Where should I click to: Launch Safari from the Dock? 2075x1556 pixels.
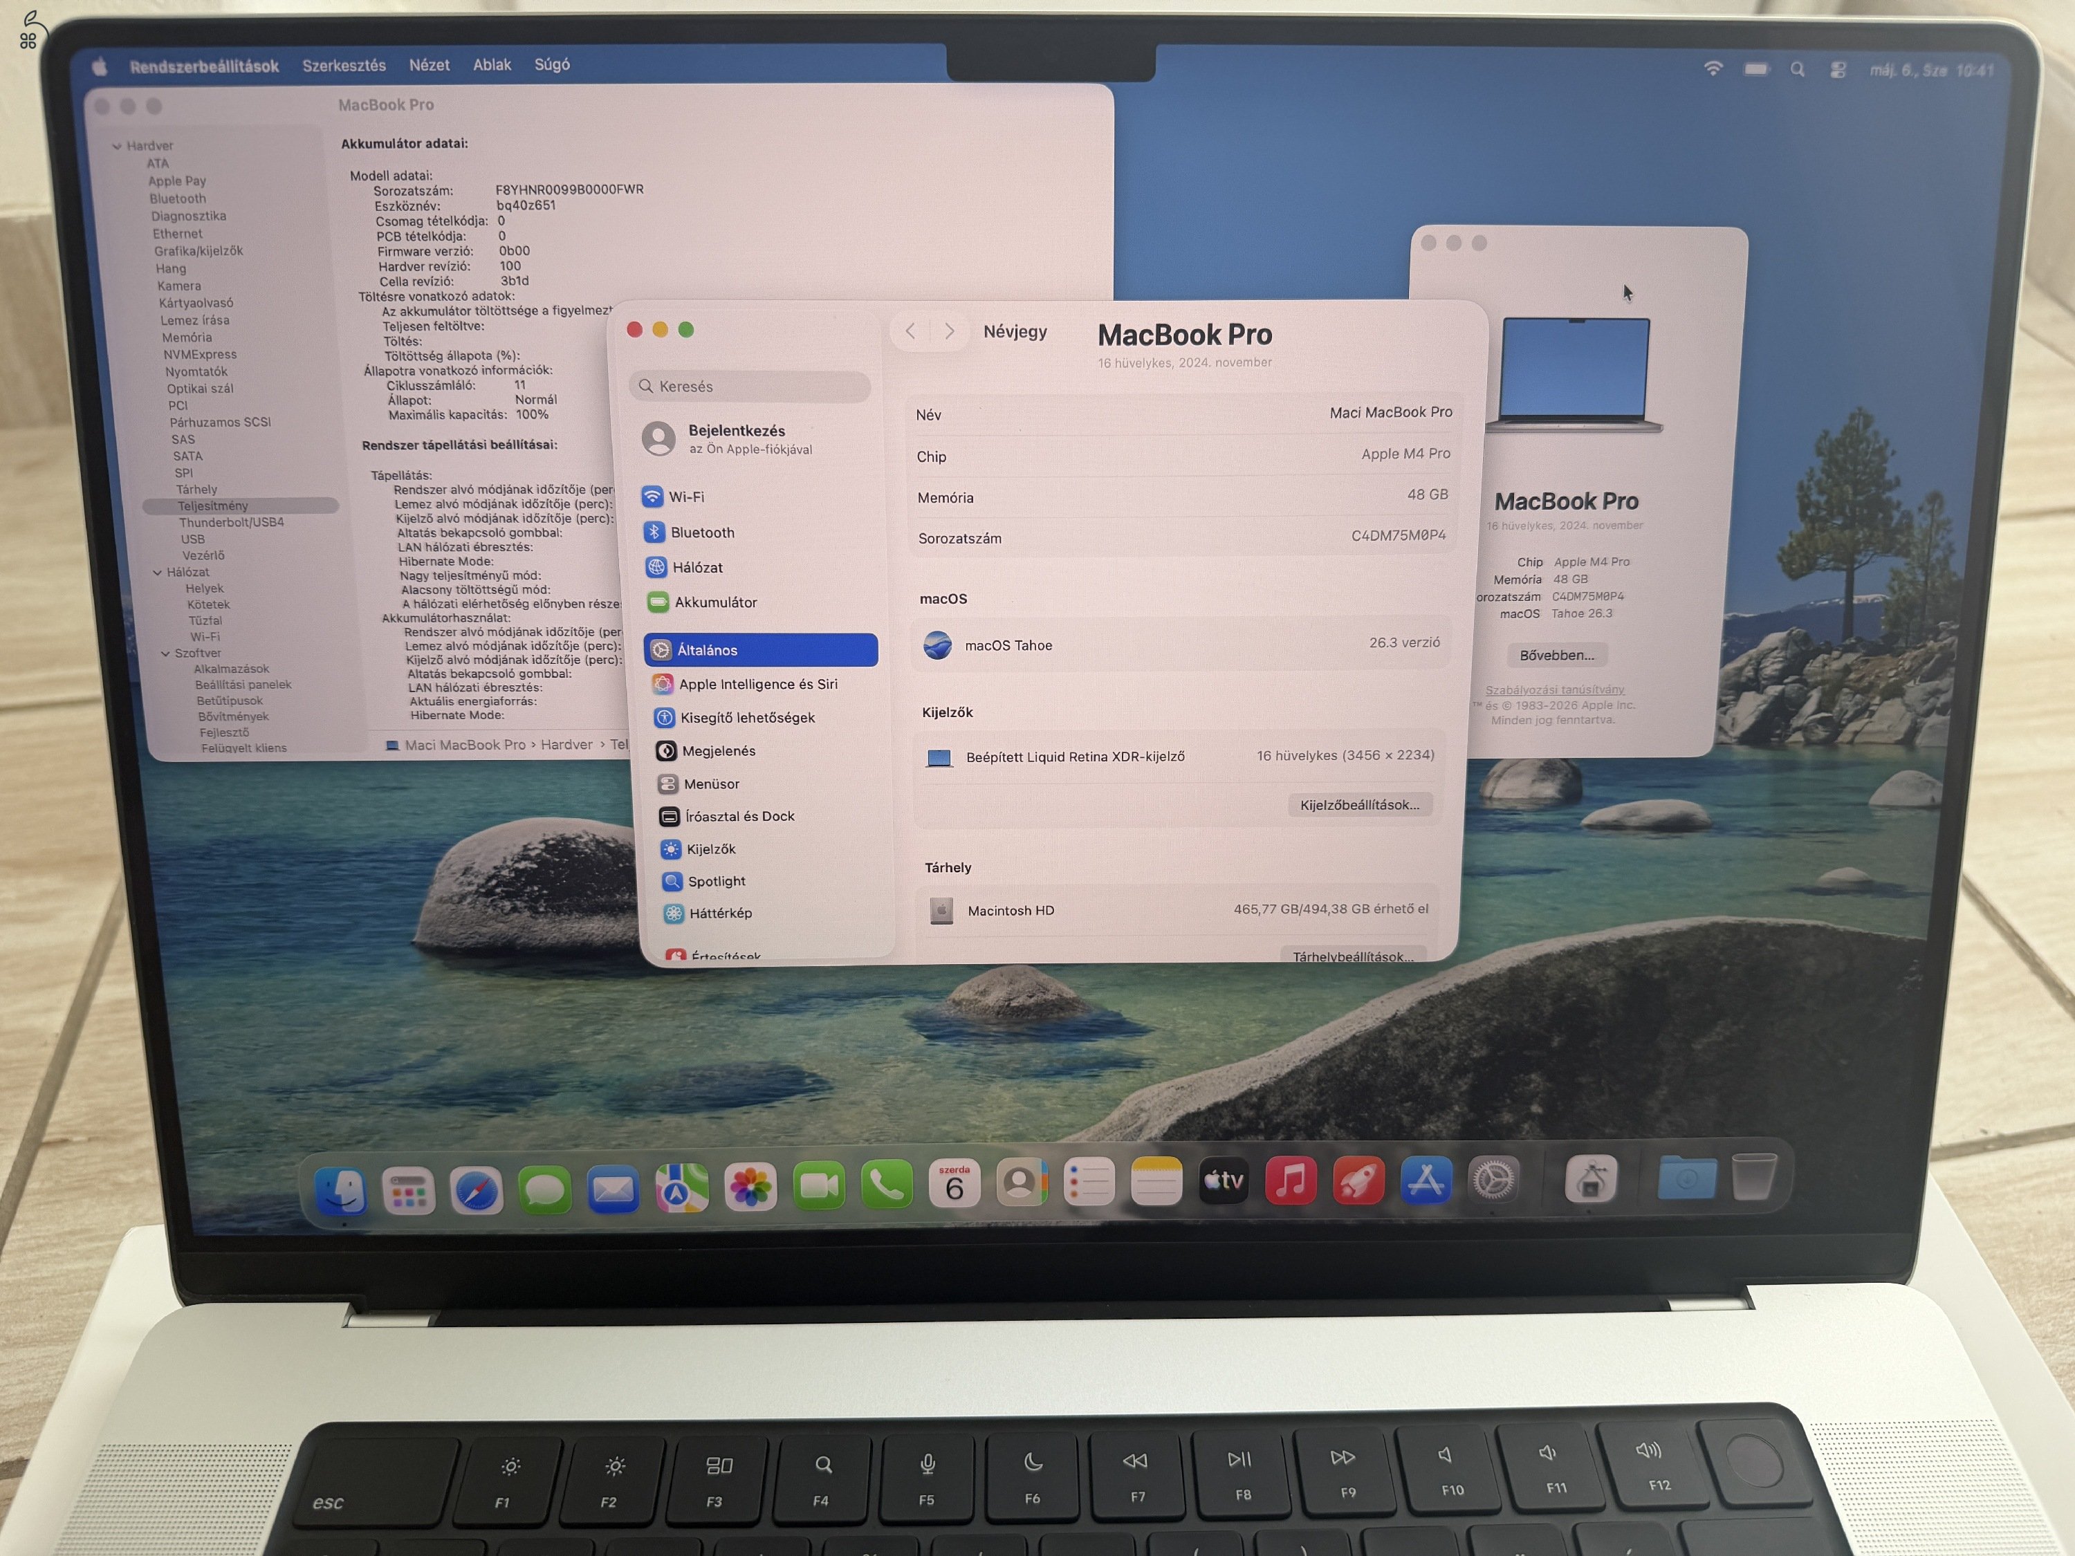coord(477,1190)
